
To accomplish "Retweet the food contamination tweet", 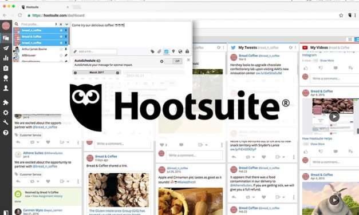I will tap(248, 197).
